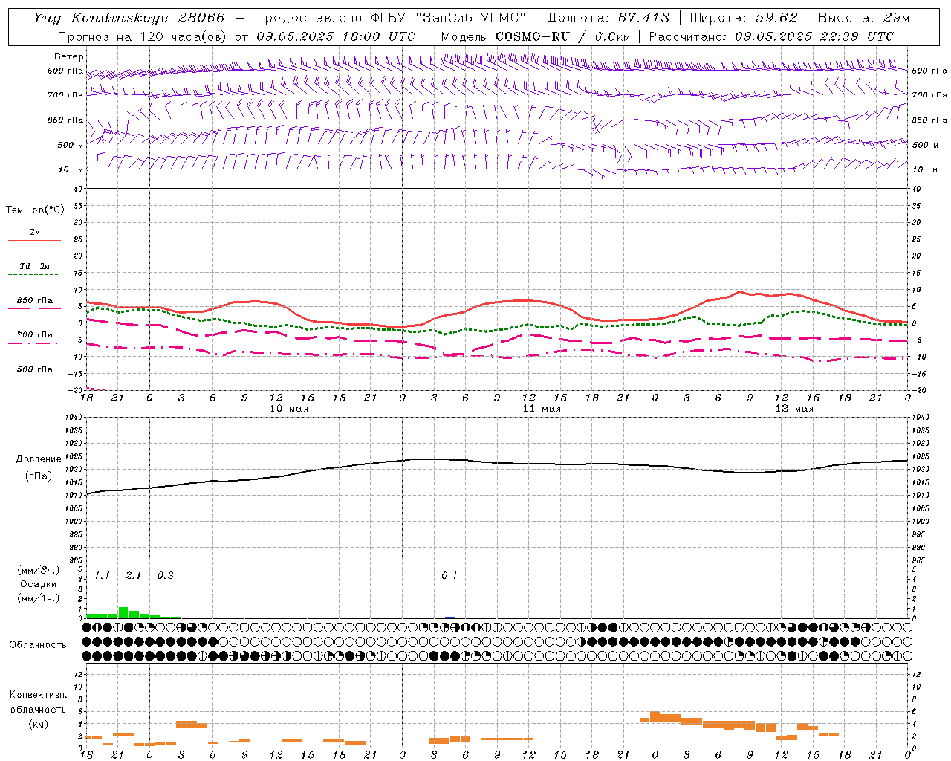This screenshot has width=951, height=761.
Task: Click the 'Предоставлено ФГБУ ЗапСиб УГМС' text
Action: pyautogui.click(x=390, y=18)
